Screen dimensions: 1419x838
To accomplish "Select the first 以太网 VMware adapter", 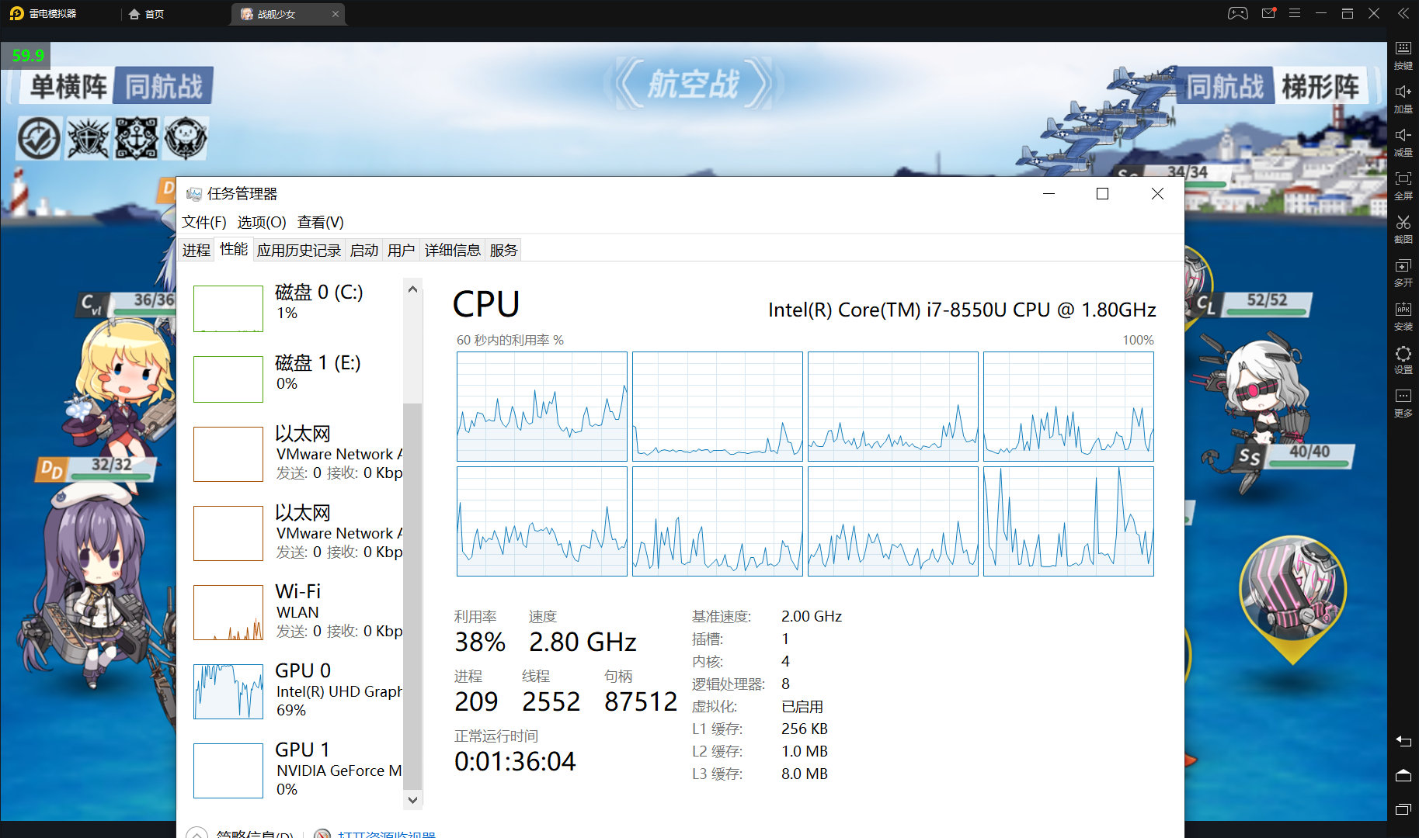I will 297,454.
